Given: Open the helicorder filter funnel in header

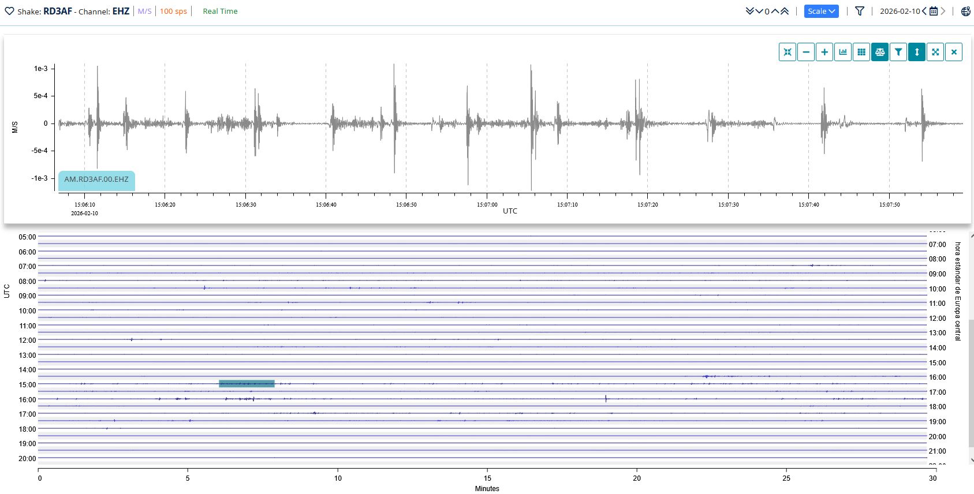Looking at the screenshot, I should [860, 11].
